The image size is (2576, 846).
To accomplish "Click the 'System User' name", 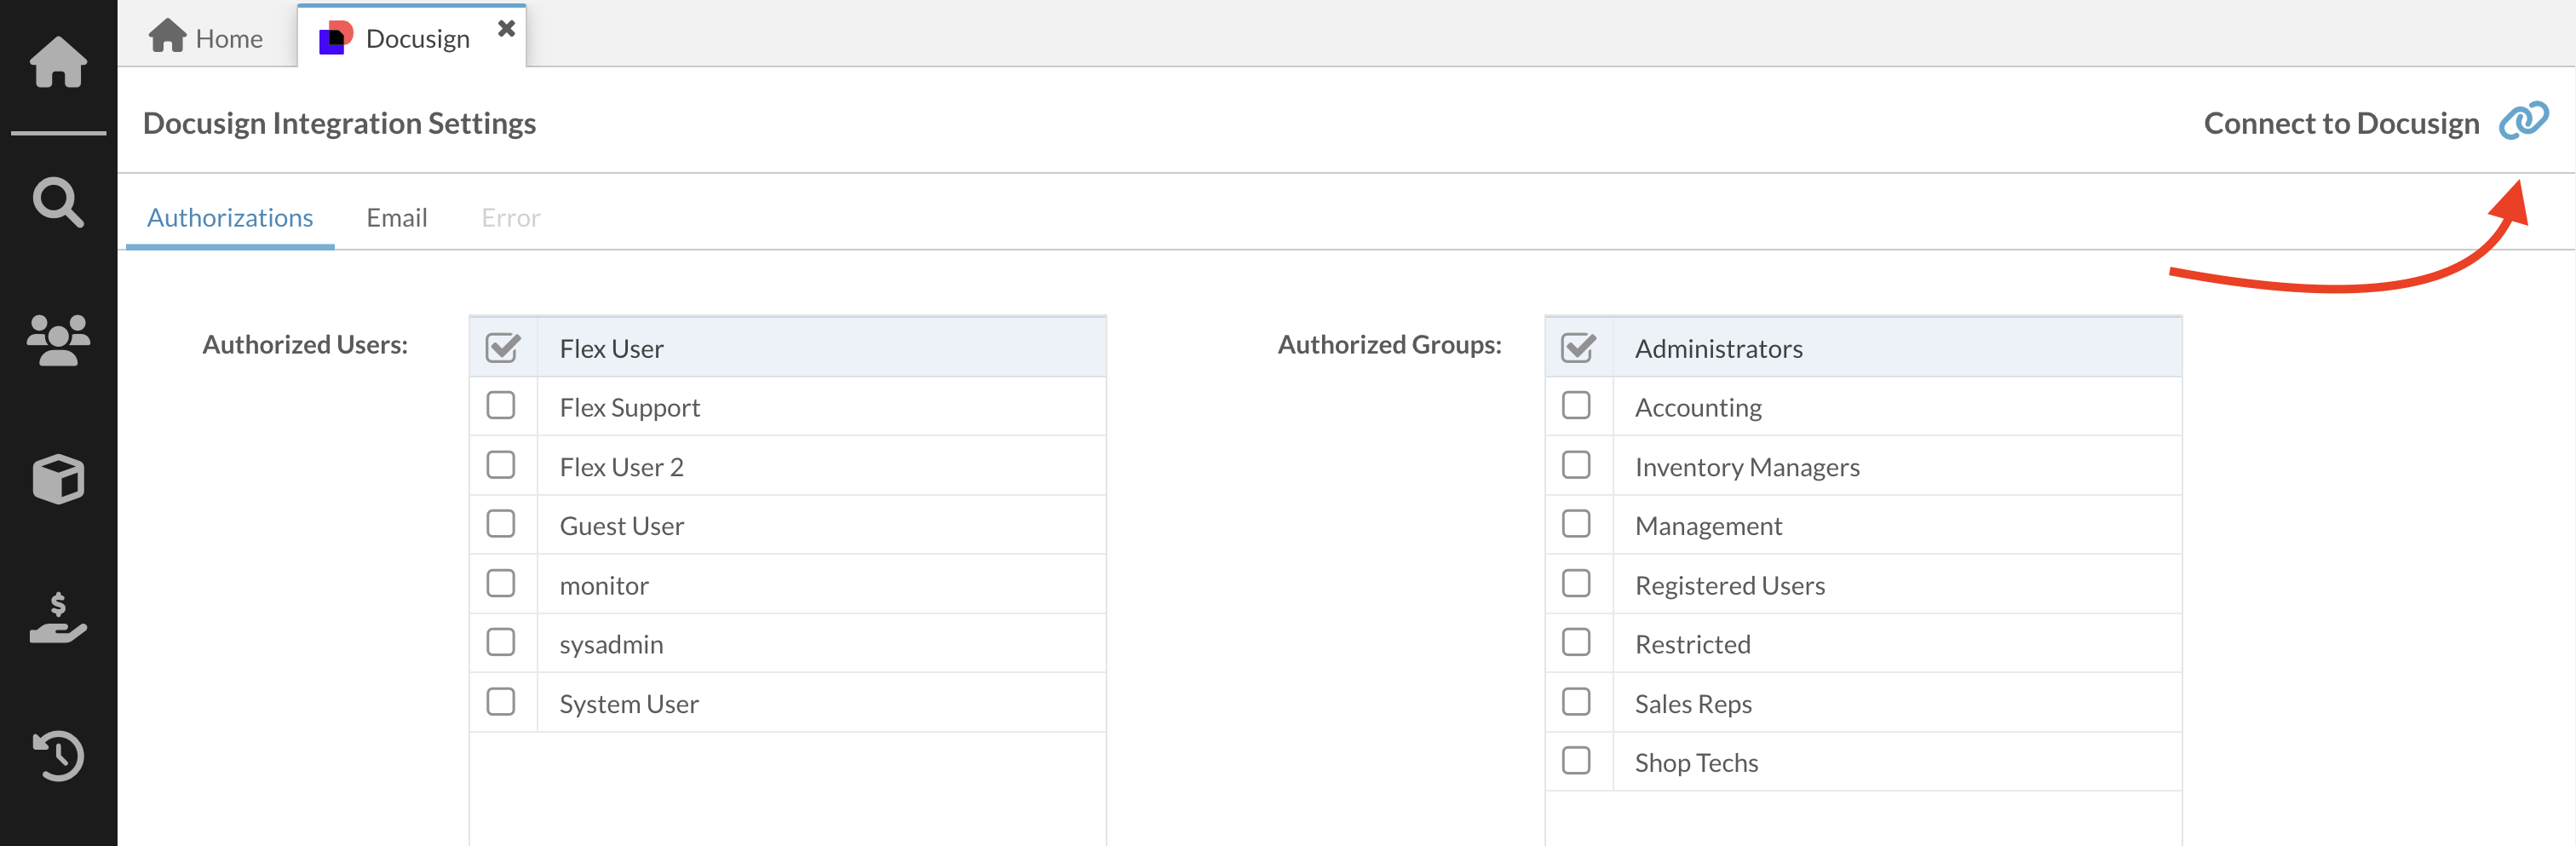I will tap(629, 704).
